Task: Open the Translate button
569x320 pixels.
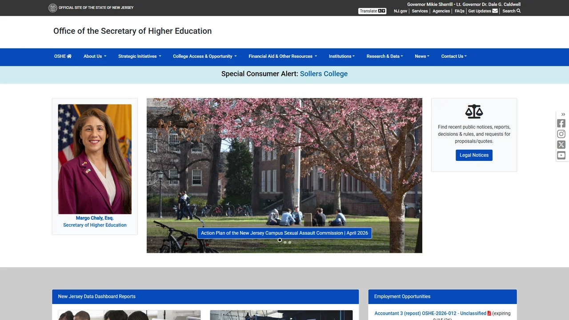Action: point(373,11)
